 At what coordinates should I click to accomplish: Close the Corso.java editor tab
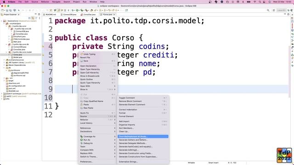[x=114, y=14]
